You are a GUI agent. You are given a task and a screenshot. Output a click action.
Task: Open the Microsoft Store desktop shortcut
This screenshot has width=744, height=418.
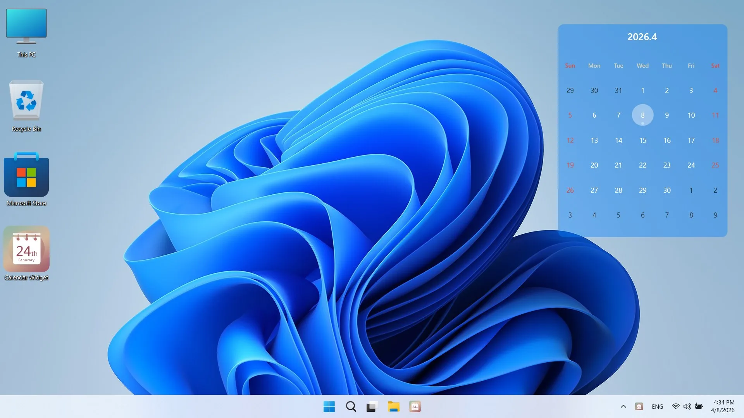coord(26,179)
